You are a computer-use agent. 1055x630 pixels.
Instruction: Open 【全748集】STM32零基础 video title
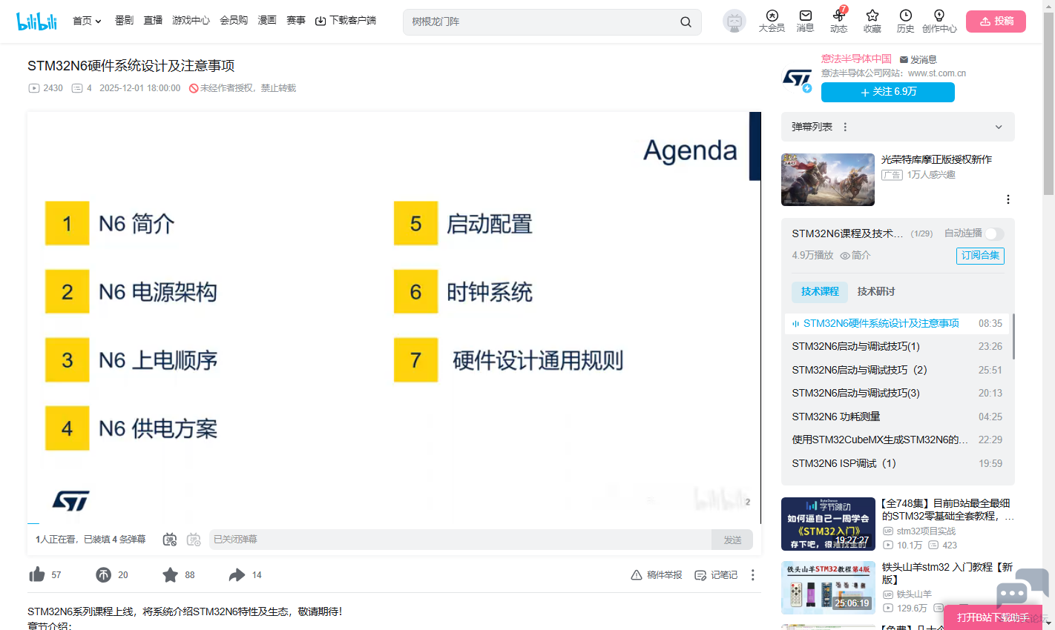pos(947,510)
